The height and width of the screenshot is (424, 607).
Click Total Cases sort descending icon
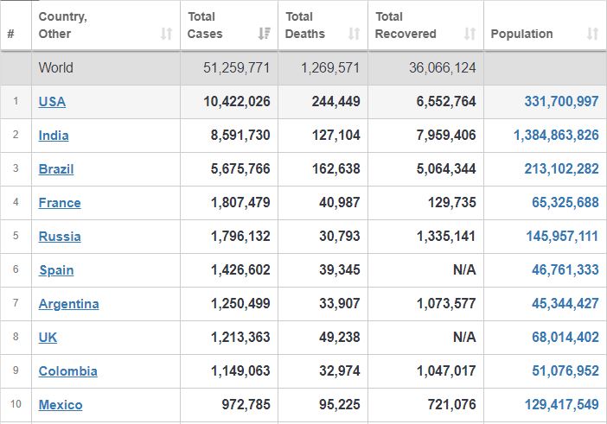tap(265, 34)
